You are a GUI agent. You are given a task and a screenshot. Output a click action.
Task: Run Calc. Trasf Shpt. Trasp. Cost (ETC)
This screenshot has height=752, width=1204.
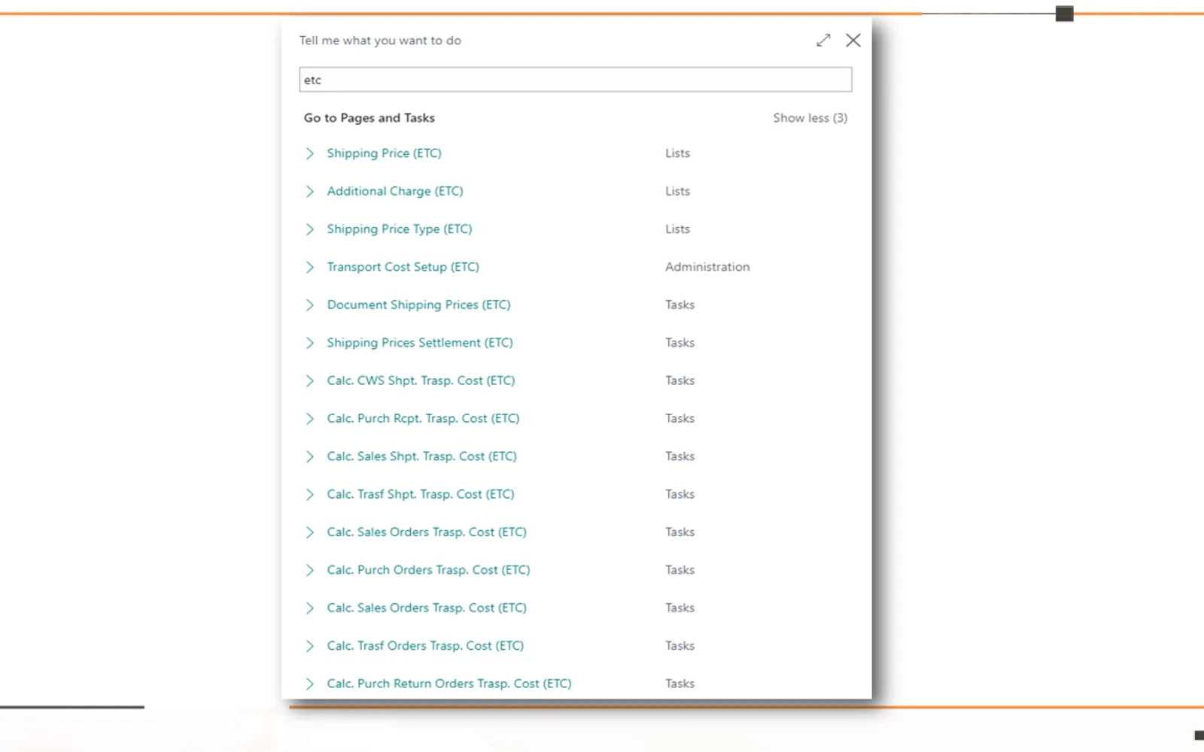[x=421, y=494]
